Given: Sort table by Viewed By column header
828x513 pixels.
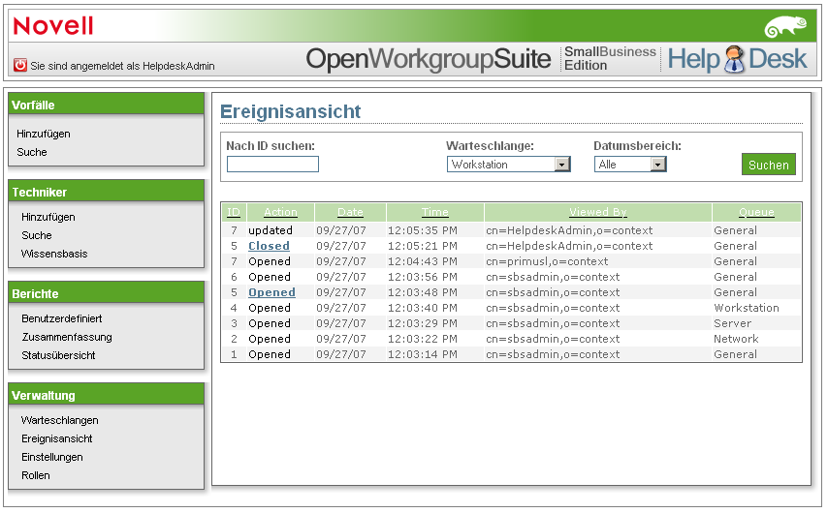Looking at the screenshot, I should click(598, 212).
